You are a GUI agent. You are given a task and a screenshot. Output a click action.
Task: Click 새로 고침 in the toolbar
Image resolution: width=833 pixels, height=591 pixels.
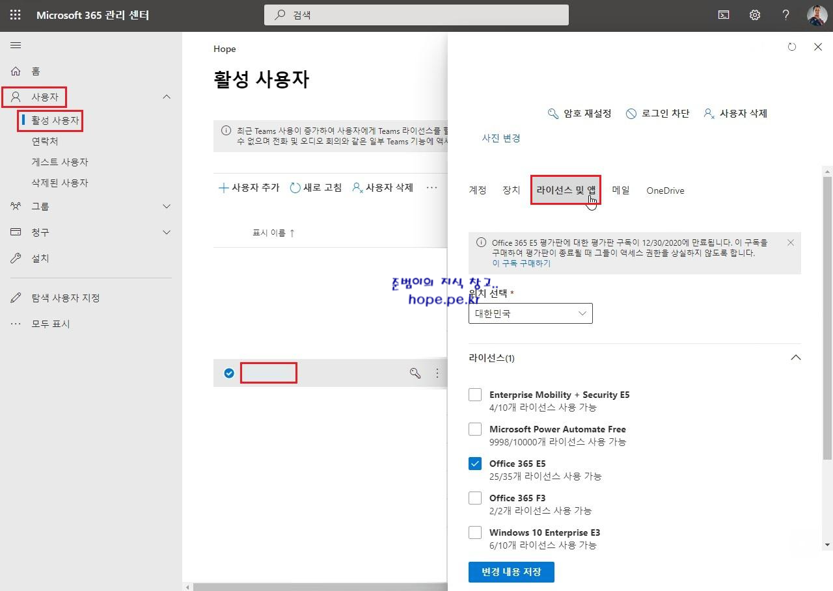(x=316, y=187)
